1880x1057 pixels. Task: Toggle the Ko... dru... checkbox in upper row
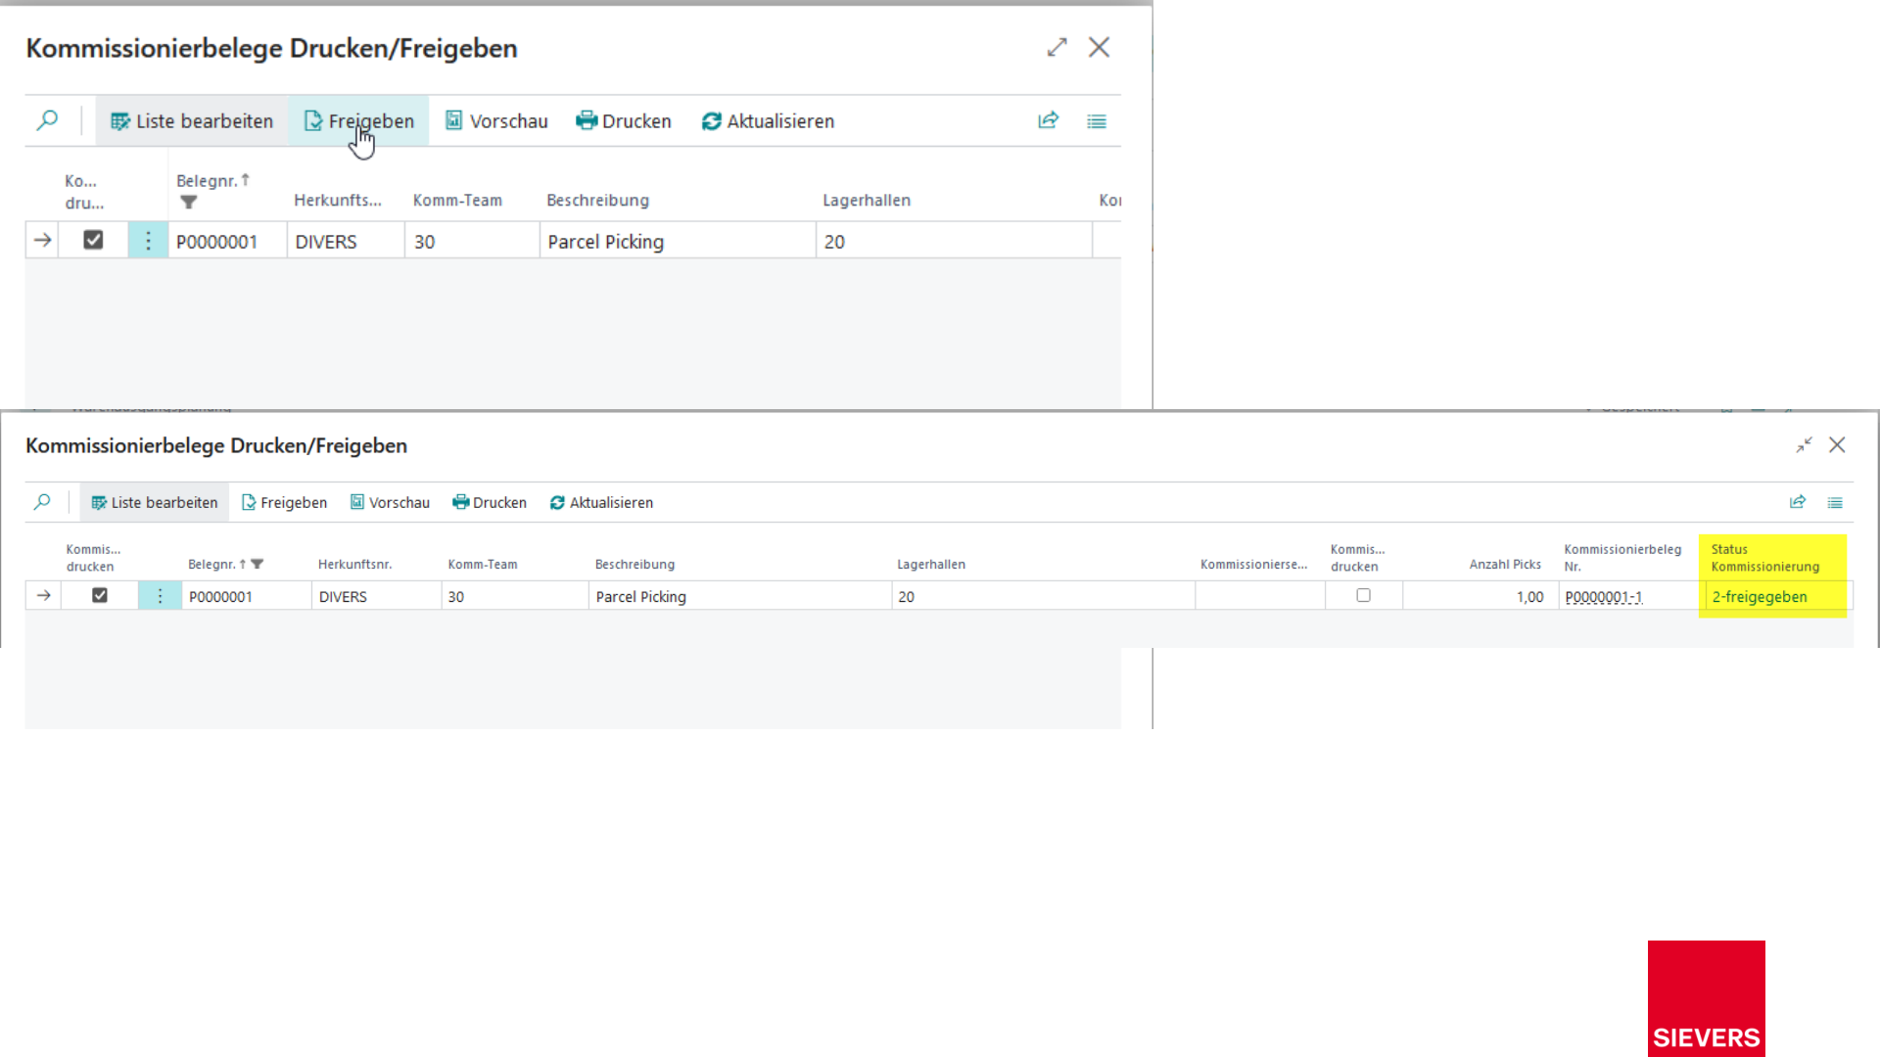tap(93, 240)
